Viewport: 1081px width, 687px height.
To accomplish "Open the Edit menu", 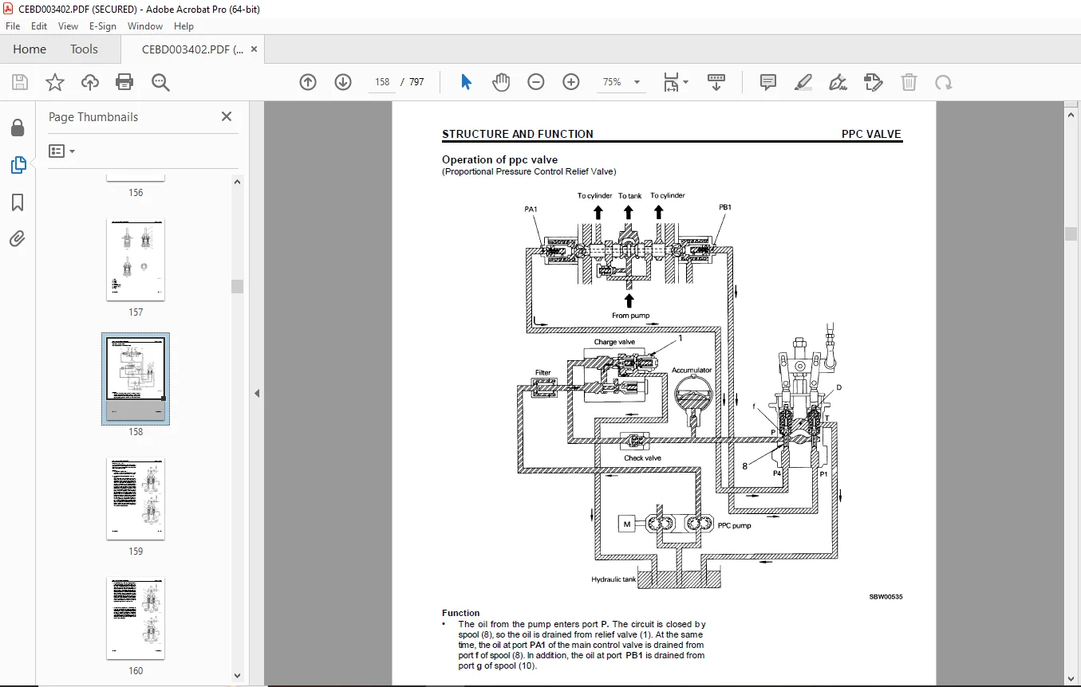I will click(x=39, y=26).
